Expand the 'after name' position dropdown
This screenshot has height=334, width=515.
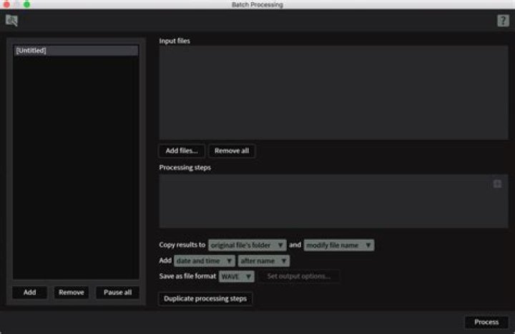(263, 260)
